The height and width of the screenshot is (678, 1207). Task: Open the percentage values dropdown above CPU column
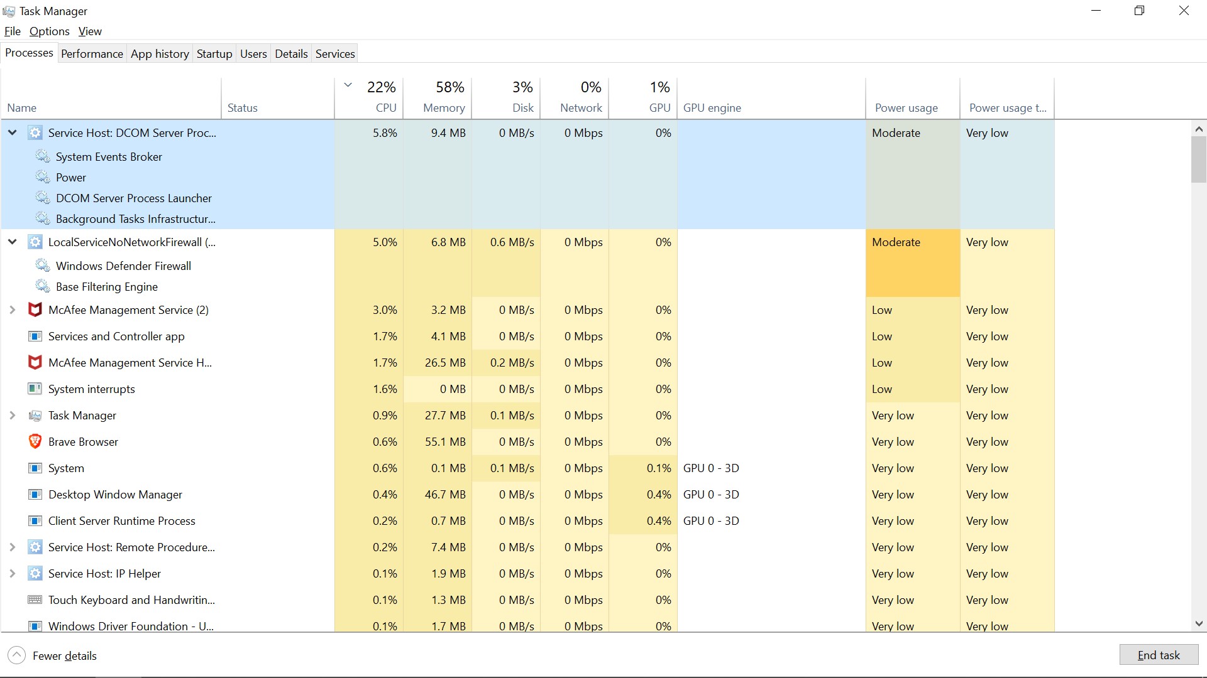tap(348, 84)
